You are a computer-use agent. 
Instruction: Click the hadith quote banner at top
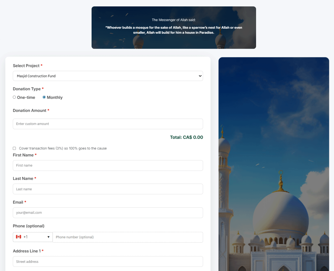[x=174, y=28]
